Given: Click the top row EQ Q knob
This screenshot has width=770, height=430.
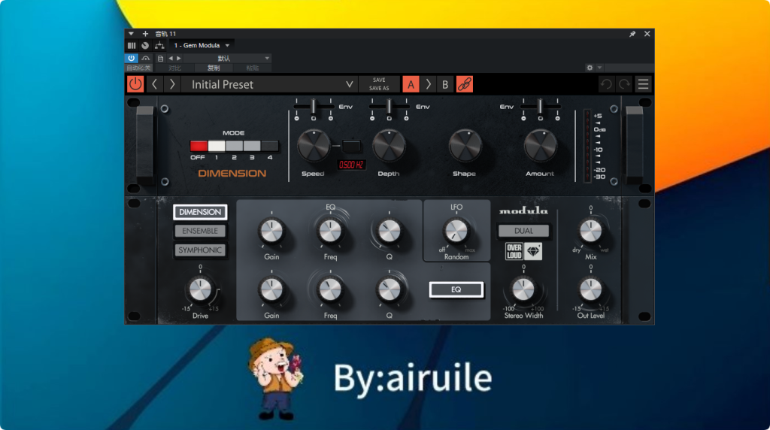Looking at the screenshot, I should click(x=389, y=231).
